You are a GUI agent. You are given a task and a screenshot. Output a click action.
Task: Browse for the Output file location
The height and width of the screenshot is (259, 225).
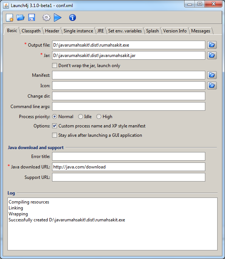(212, 45)
